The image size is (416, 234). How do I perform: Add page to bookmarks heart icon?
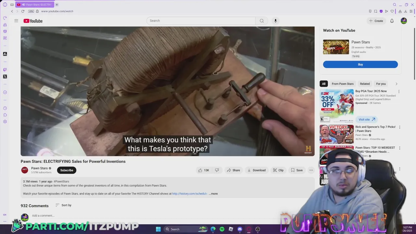pos(392,11)
